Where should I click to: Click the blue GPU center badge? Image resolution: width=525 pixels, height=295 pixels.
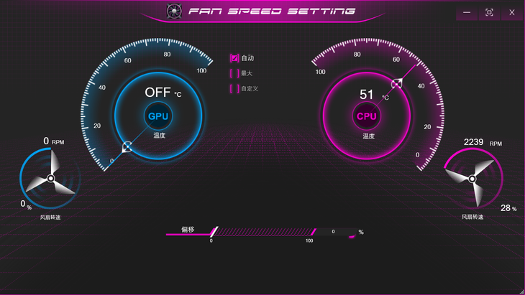tap(157, 116)
